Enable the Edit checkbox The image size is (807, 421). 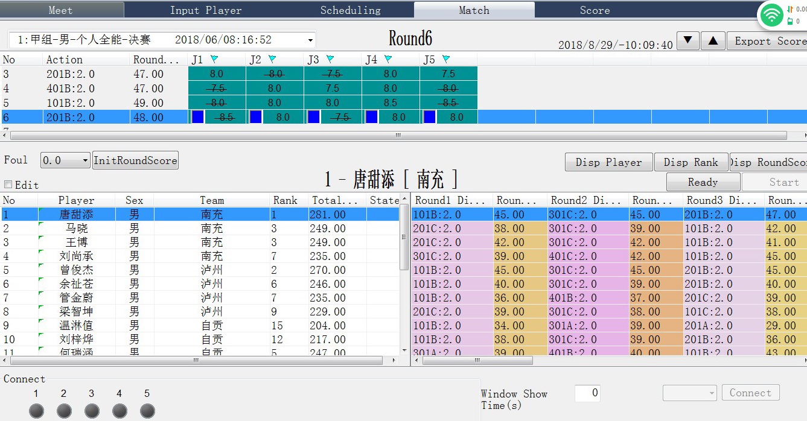click(x=8, y=185)
